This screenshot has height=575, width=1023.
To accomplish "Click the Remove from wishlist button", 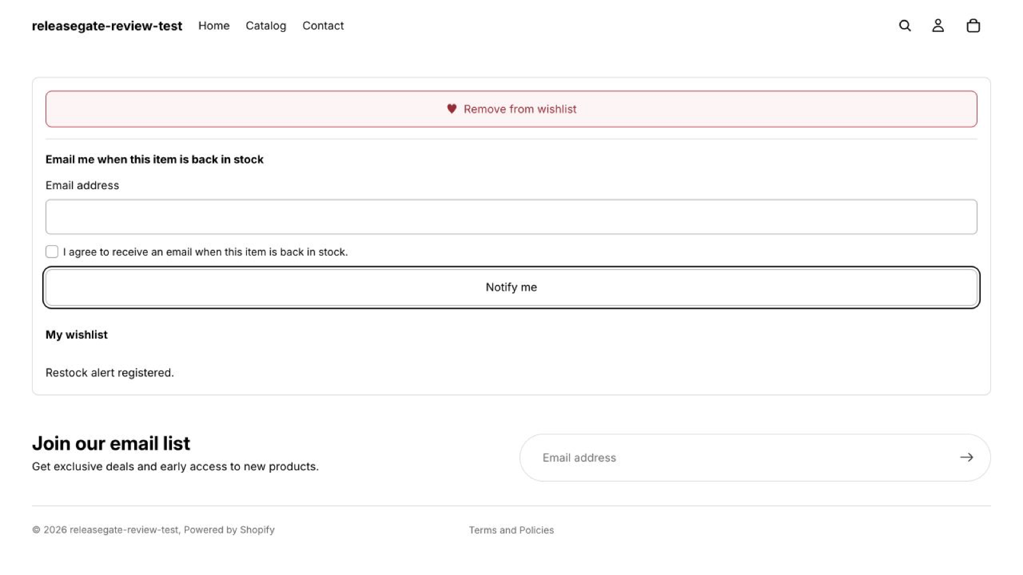I will pyautogui.click(x=511, y=109).
